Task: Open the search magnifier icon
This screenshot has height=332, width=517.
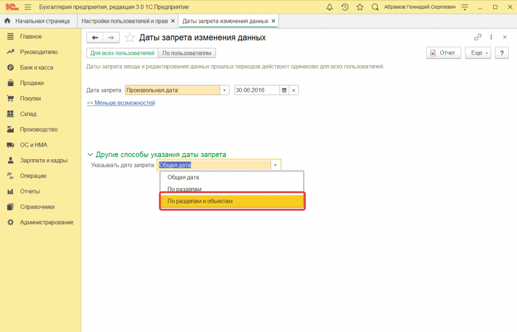Action: (375, 7)
